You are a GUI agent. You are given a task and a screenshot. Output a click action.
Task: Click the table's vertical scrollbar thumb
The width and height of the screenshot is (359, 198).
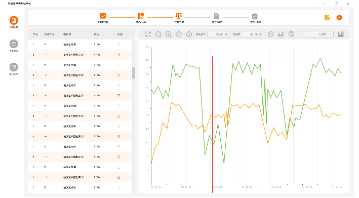pyautogui.click(x=134, y=73)
